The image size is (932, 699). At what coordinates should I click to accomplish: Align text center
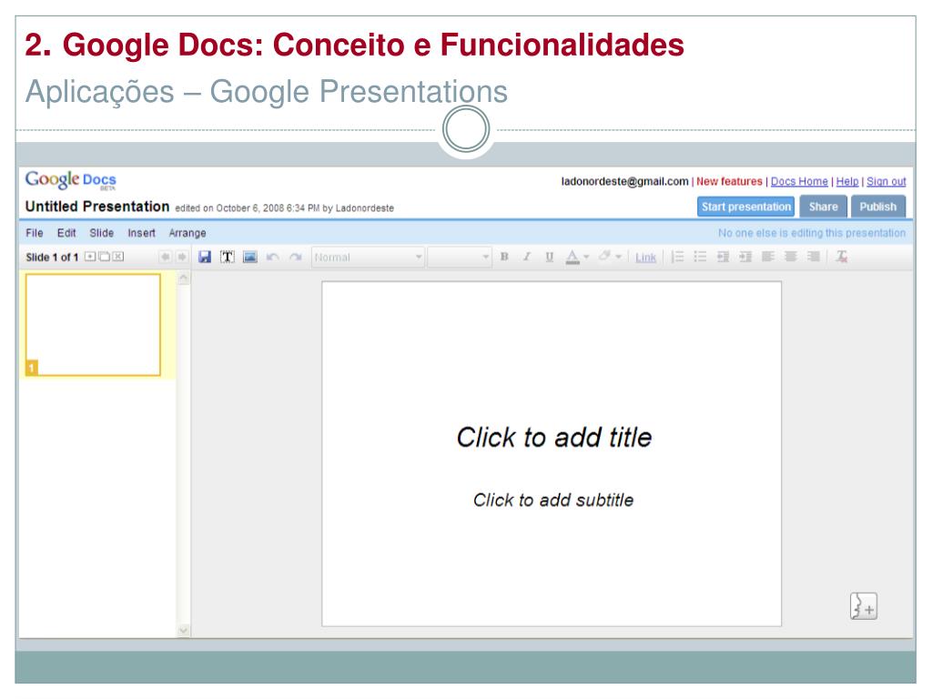[791, 257]
